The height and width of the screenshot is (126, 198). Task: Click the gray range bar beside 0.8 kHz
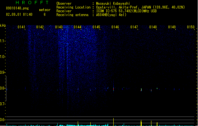[x=6, y=89]
